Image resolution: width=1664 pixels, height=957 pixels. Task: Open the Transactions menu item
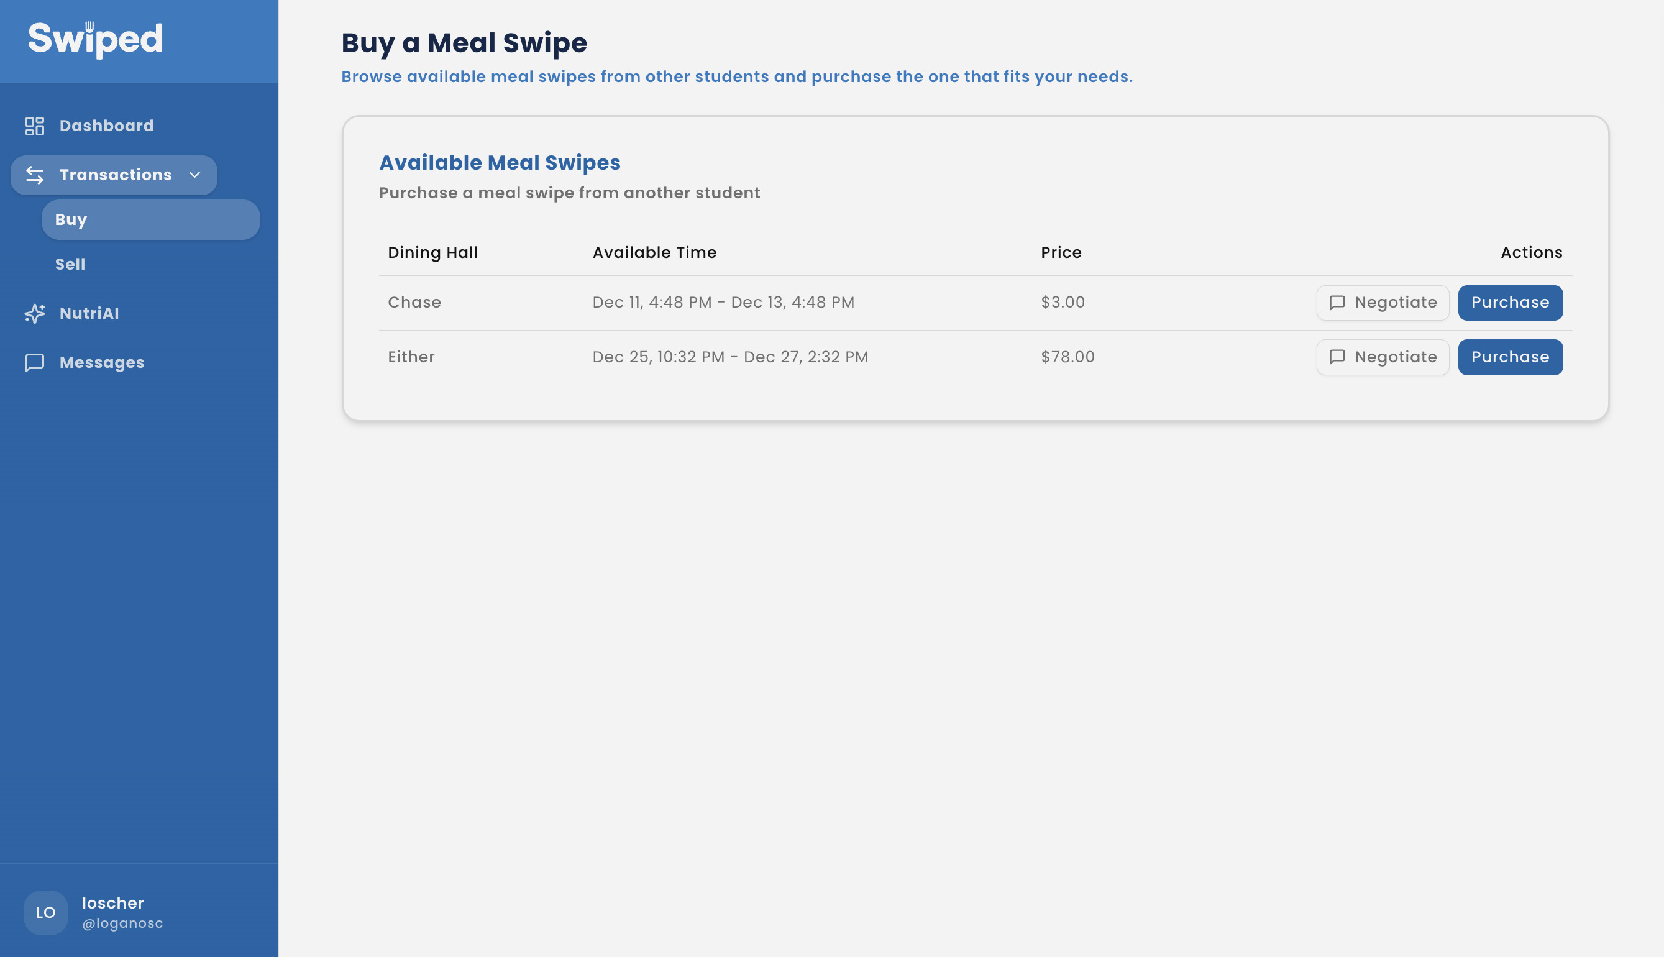click(x=116, y=175)
